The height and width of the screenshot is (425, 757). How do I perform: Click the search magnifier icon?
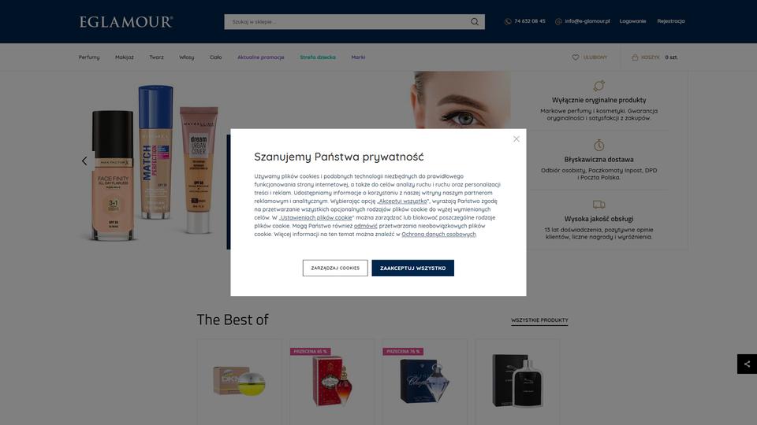pos(475,22)
